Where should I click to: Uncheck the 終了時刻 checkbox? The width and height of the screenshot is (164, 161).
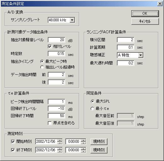13,150
